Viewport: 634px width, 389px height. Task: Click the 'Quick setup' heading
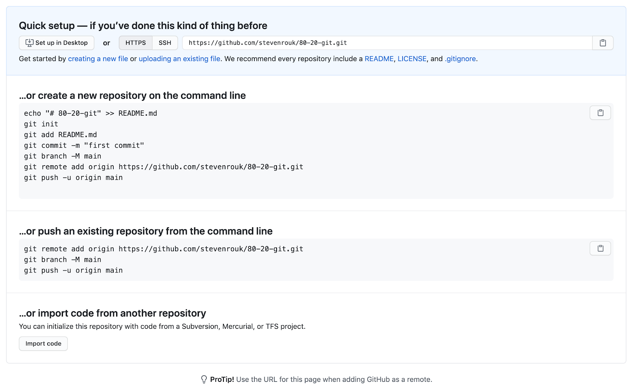click(143, 26)
